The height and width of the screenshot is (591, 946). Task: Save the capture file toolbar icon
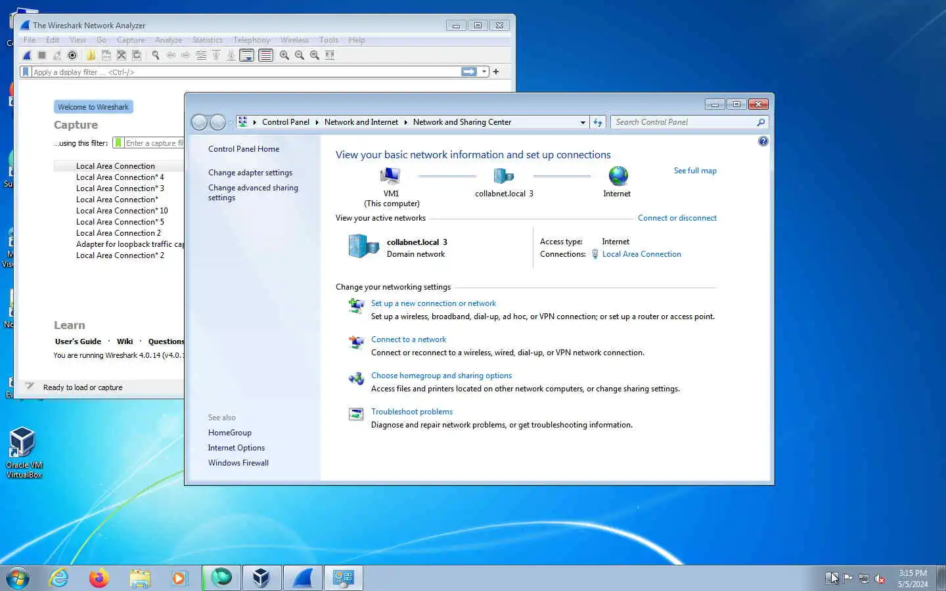pos(106,55)
